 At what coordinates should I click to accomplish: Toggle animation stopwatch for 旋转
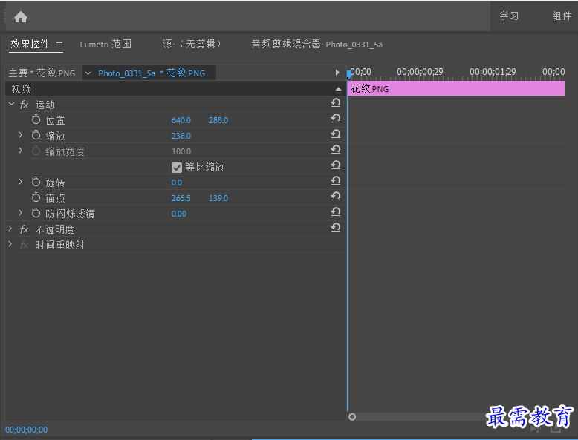tap(36, 182)
